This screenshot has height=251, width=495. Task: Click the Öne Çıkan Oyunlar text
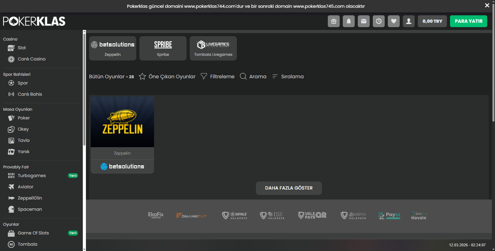(x=172, y=77)
